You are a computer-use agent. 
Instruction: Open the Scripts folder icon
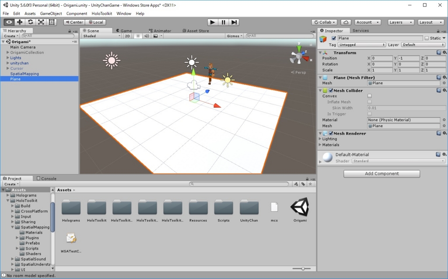224,208
